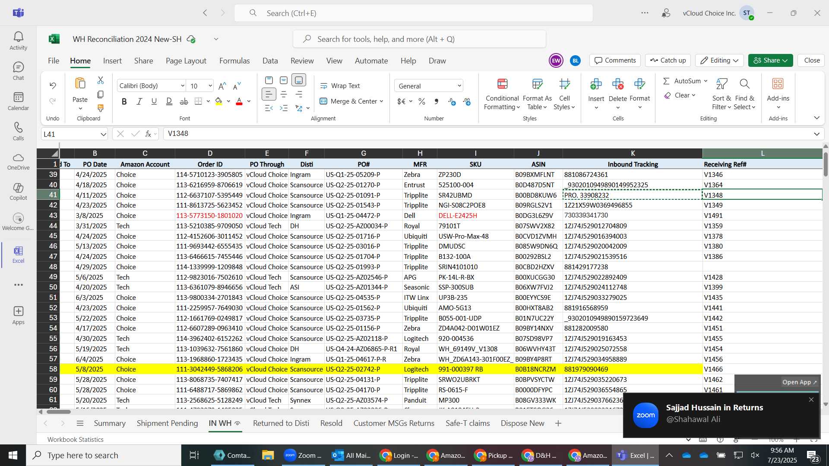This screenshot has height=466, width=829.
Task: Toggle Italic formatting
Action: [139, 101]
